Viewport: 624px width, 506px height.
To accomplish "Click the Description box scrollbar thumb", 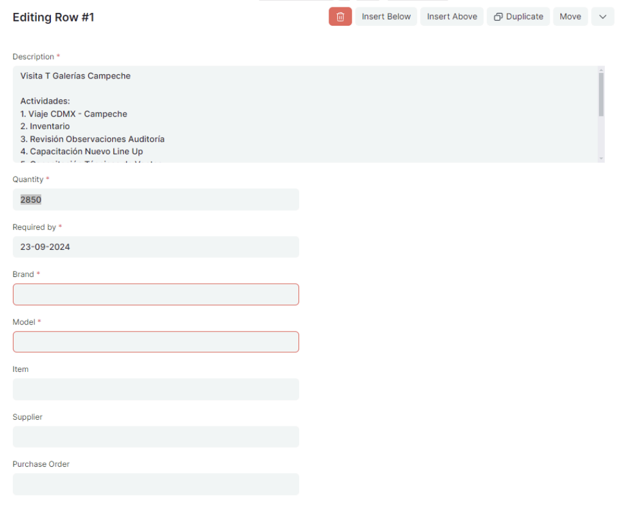I will pyautogui.click(x=601, y=94).
